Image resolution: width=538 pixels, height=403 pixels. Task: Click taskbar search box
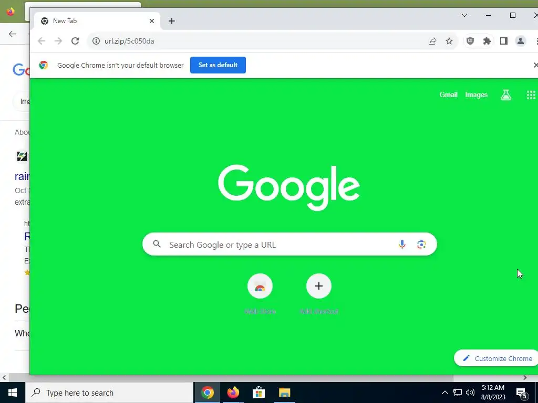(x=109, y=393)
